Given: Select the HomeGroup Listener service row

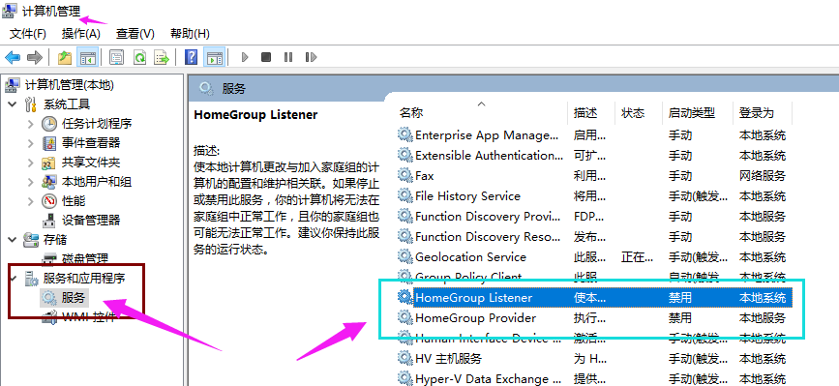Looking at the screenshot, I should coord(594,298).
